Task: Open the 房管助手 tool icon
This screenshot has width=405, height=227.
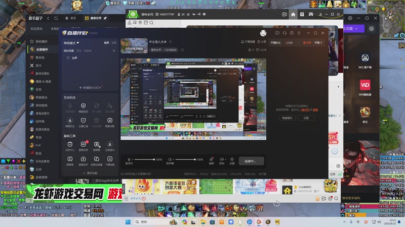Action: (x=83, y=159)
